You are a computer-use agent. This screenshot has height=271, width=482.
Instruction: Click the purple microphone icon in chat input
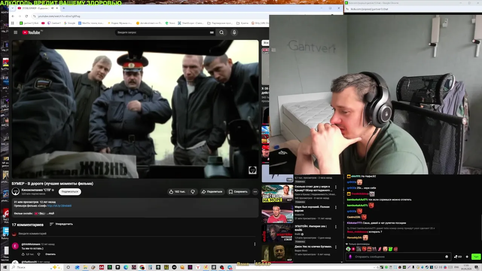(350, 257)
